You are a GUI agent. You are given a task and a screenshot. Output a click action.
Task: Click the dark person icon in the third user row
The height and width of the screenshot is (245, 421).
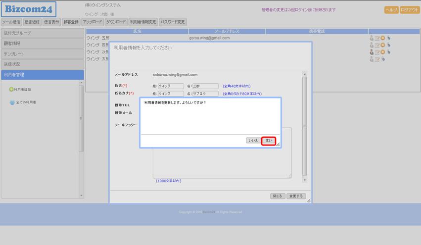coord(371,52)
